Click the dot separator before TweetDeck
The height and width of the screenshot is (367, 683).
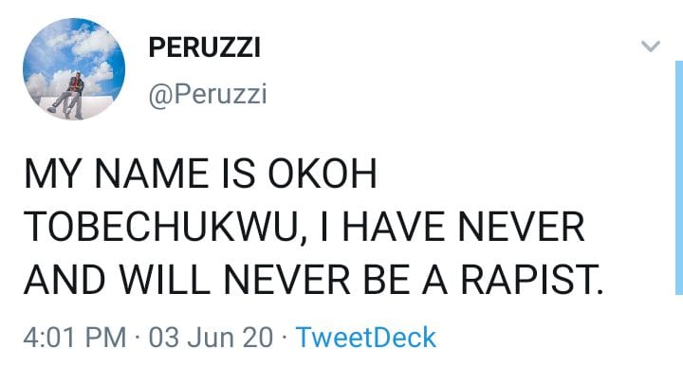click(x=285, y=338)
